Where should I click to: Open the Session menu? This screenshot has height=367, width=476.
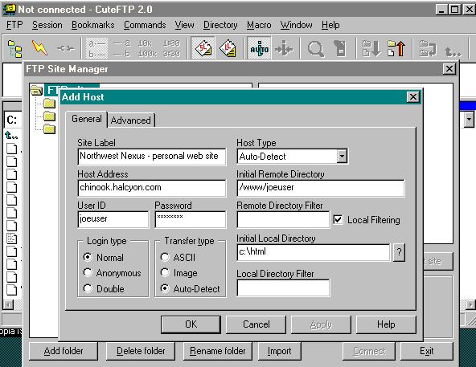(47, 25)
